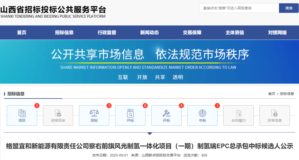Click the 资格预审 (Prequalification) icon
The height and width of the screenshot is (160, 299).
[58, 115]
